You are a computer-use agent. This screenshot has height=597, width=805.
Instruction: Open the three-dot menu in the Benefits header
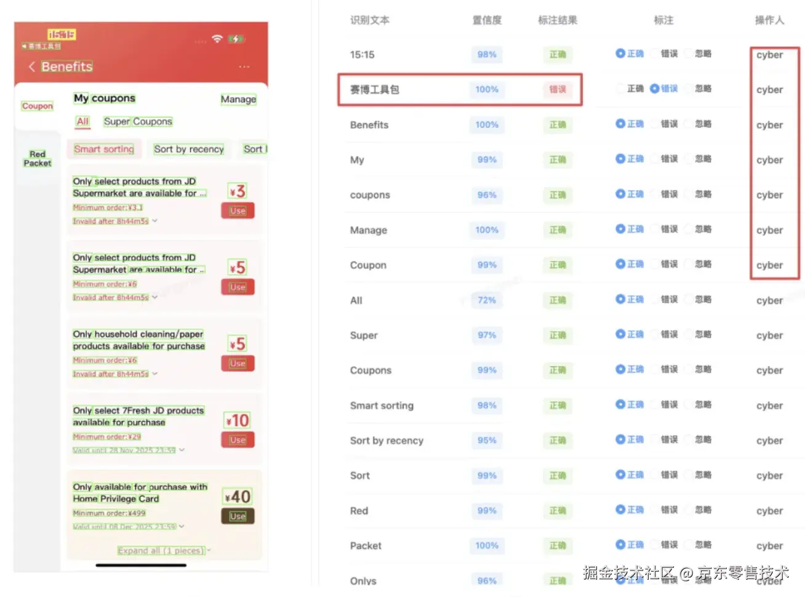tap(244, 66)
